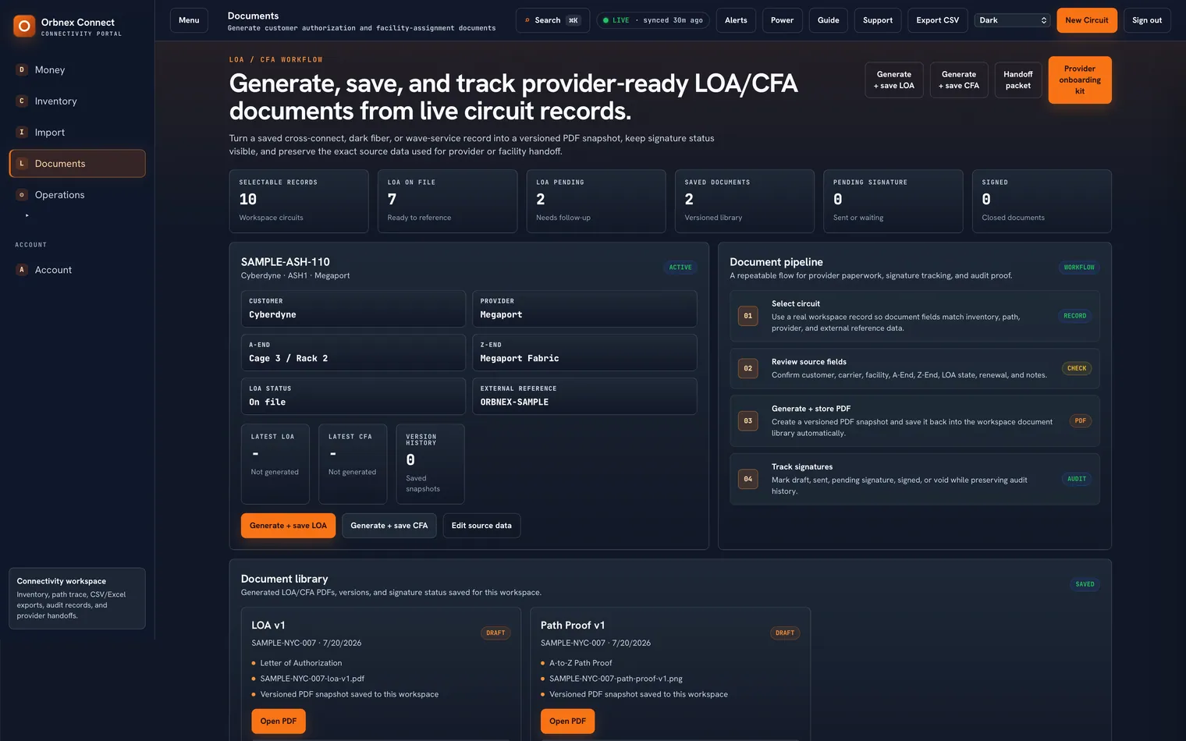The height and width of the screenshot is (741, 1186).
Task: Click the Provider onboarding kit button
Action: click(x=1080, y=80)
